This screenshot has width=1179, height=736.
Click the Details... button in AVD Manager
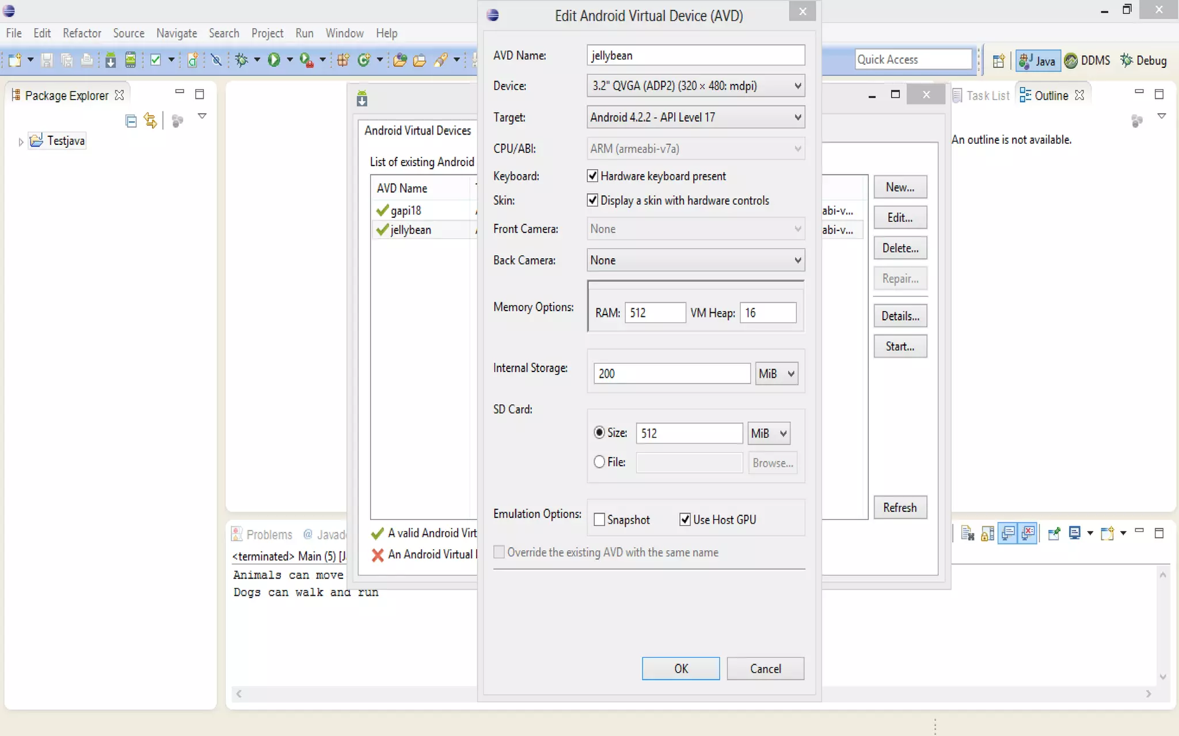point(900,316)
